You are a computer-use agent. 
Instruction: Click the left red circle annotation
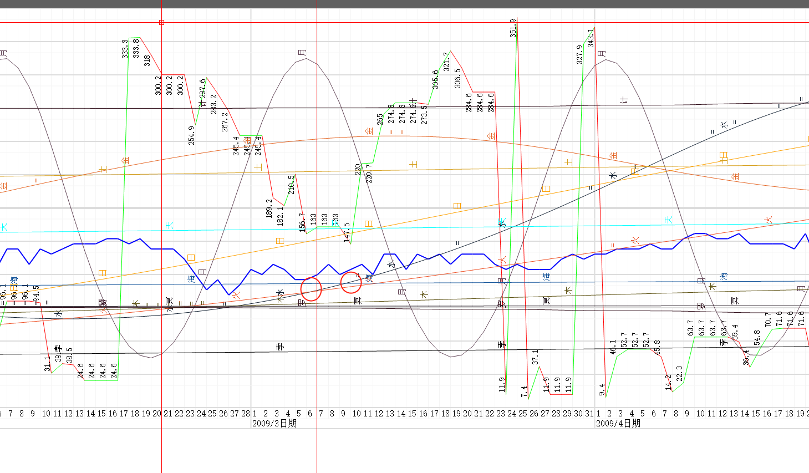311,289
